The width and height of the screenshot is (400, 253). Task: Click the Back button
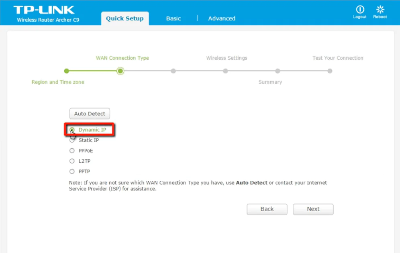(267, 209)
